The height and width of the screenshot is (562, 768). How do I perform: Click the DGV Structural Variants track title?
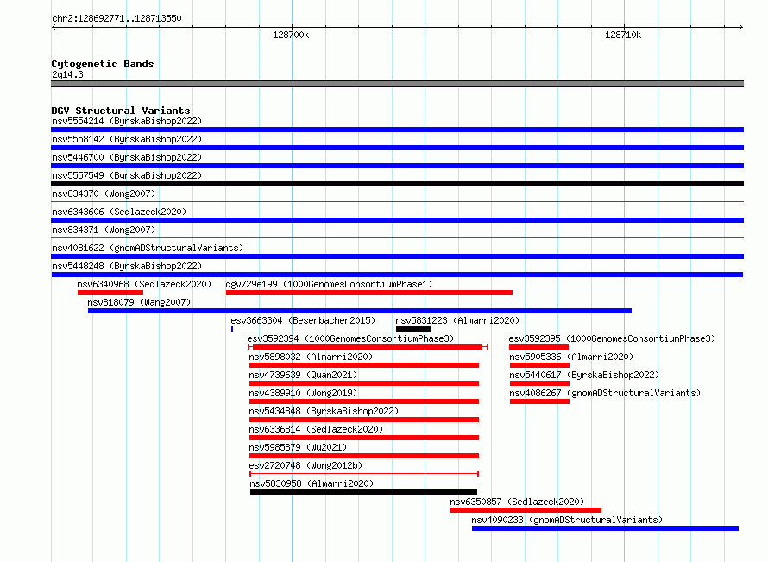121,111
